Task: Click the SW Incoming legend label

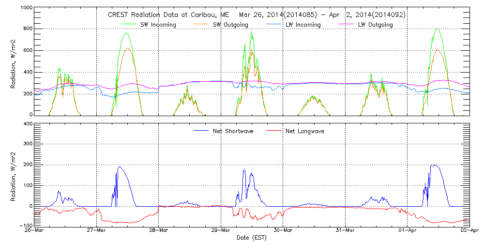Action: (158, 25)
